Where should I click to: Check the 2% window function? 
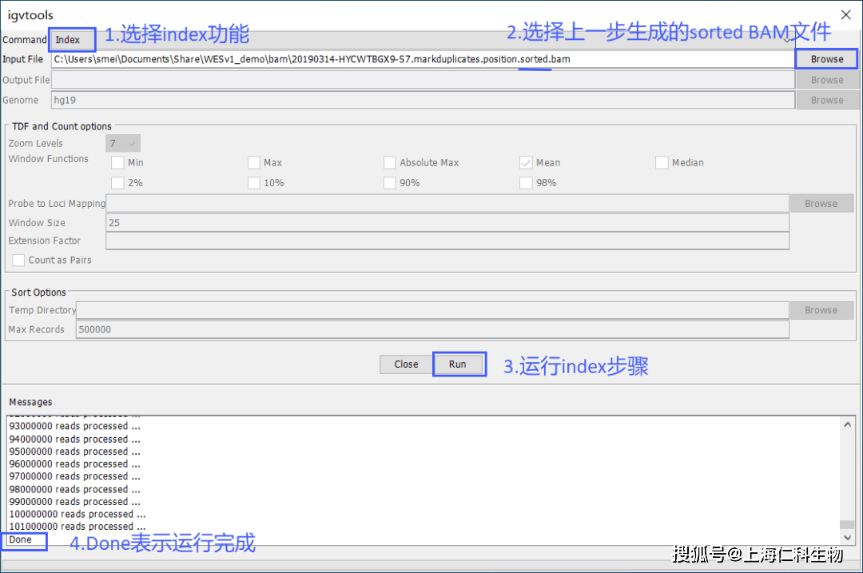(x=117, y=182)
